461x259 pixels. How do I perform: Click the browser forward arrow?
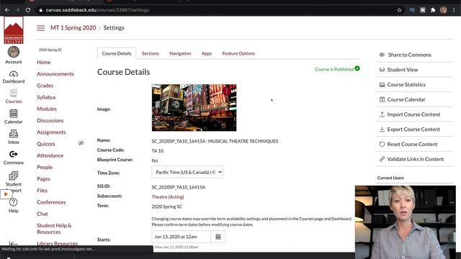17,10
